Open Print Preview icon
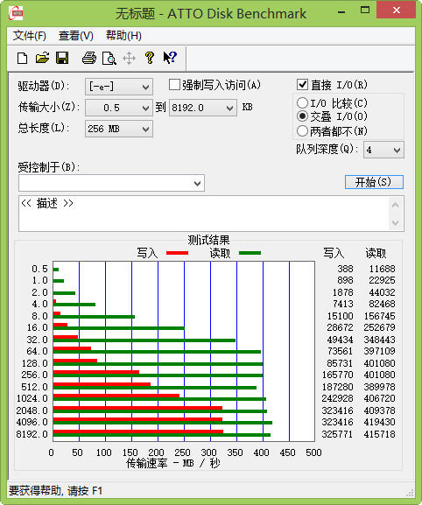The width and height of the screenshot is (422, 505). point(109,59)
